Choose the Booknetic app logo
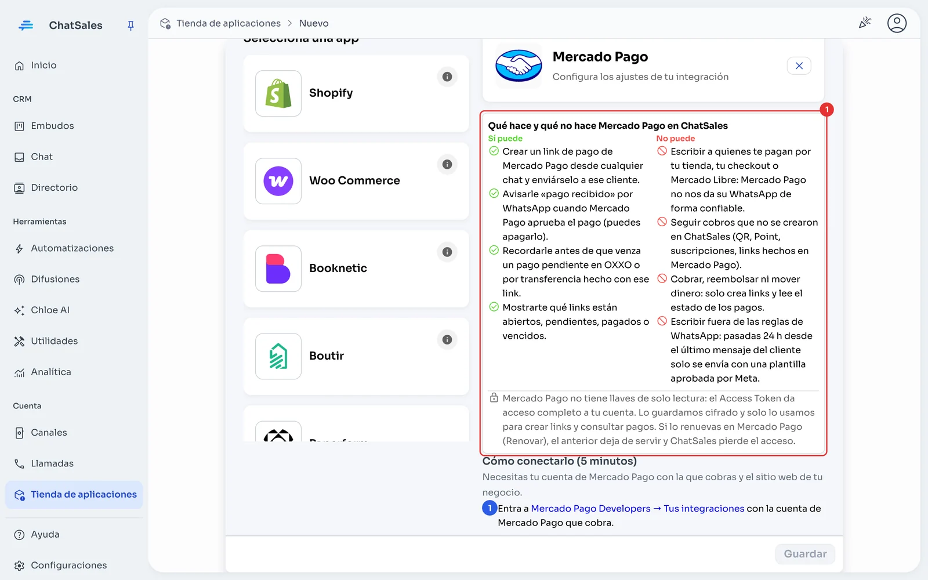The height and width of the screenshot is (580, 928). point(278,269)
